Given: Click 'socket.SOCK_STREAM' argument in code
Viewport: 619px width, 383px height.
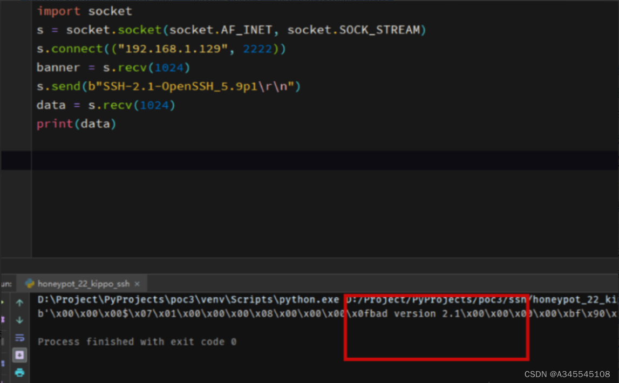Looking at the screenshot, I should click(353, 30).
